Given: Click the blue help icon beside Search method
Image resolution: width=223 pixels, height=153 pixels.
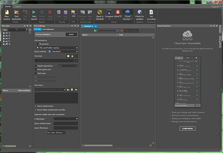Looking at the screenshot, I should (x=49, y=52).
